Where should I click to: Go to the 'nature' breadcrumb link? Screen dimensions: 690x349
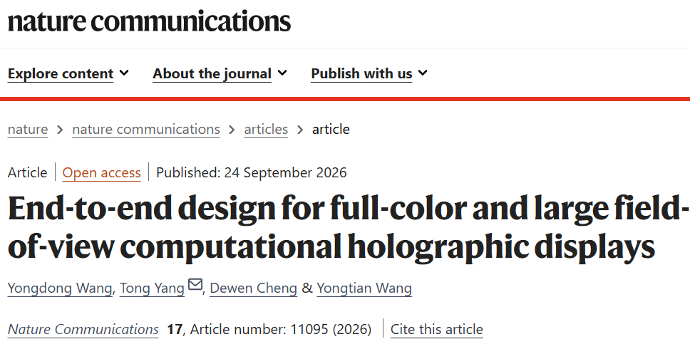[x=28, y=130]
